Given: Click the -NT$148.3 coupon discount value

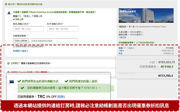Looking at the screenshot, I should click(x=167, y=66).
